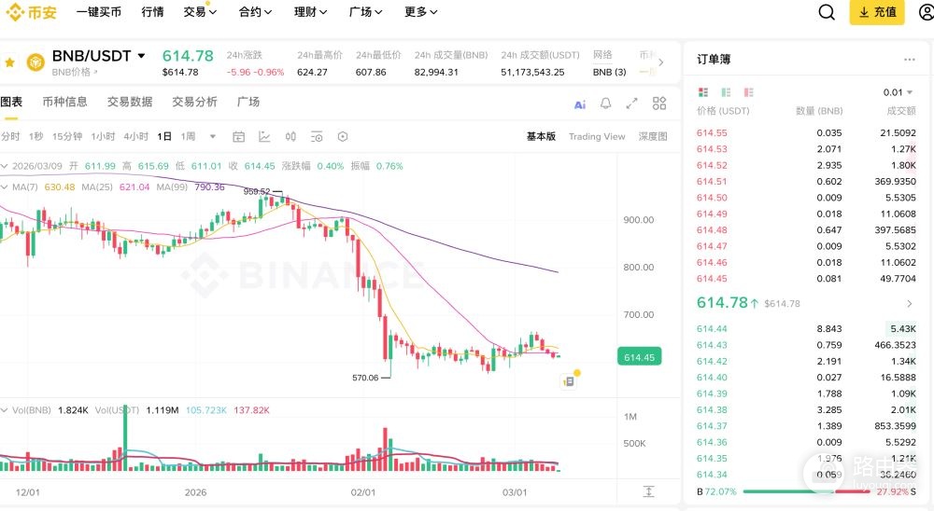Switch to the 币种信息 tab
The height and width of the screenshot is (511, 934).
point(65,102)
